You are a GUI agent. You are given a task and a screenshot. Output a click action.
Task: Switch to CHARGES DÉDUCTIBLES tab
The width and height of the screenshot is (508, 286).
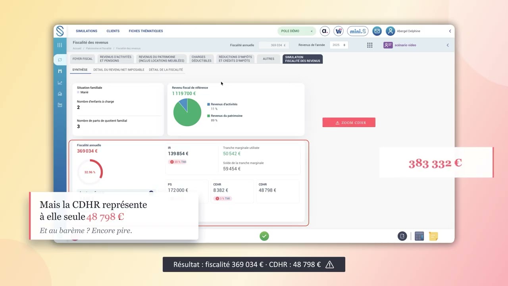(x=202, y=59)
